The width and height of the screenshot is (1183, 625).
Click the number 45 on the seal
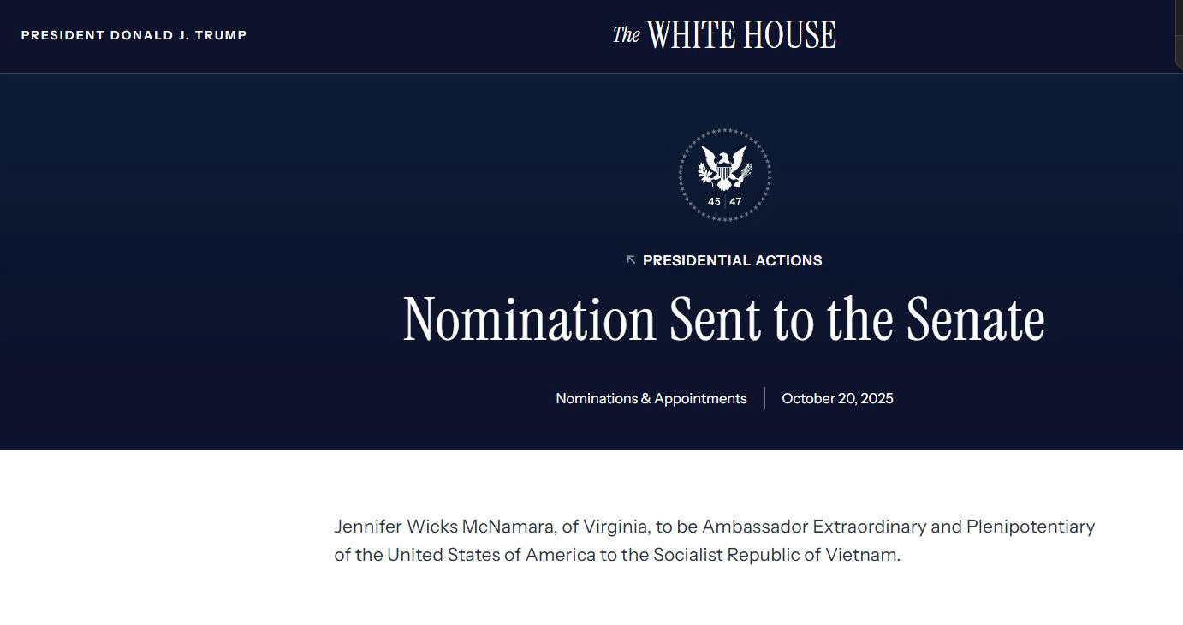coord(714,202)
